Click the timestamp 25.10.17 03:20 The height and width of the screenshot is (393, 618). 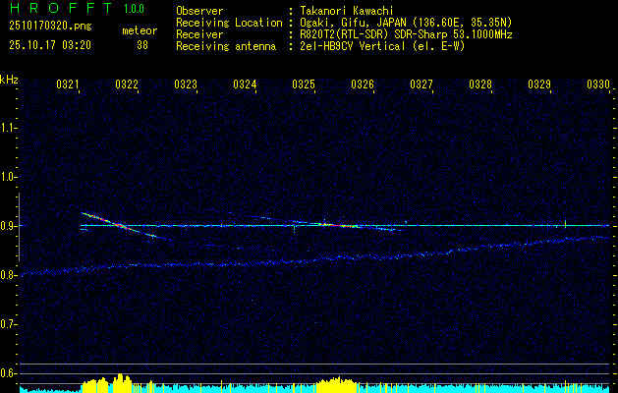(50, 45)
